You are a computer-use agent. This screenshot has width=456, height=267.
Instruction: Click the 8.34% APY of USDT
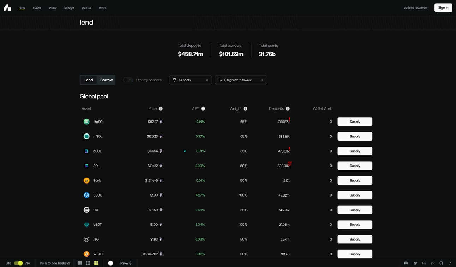200,224
